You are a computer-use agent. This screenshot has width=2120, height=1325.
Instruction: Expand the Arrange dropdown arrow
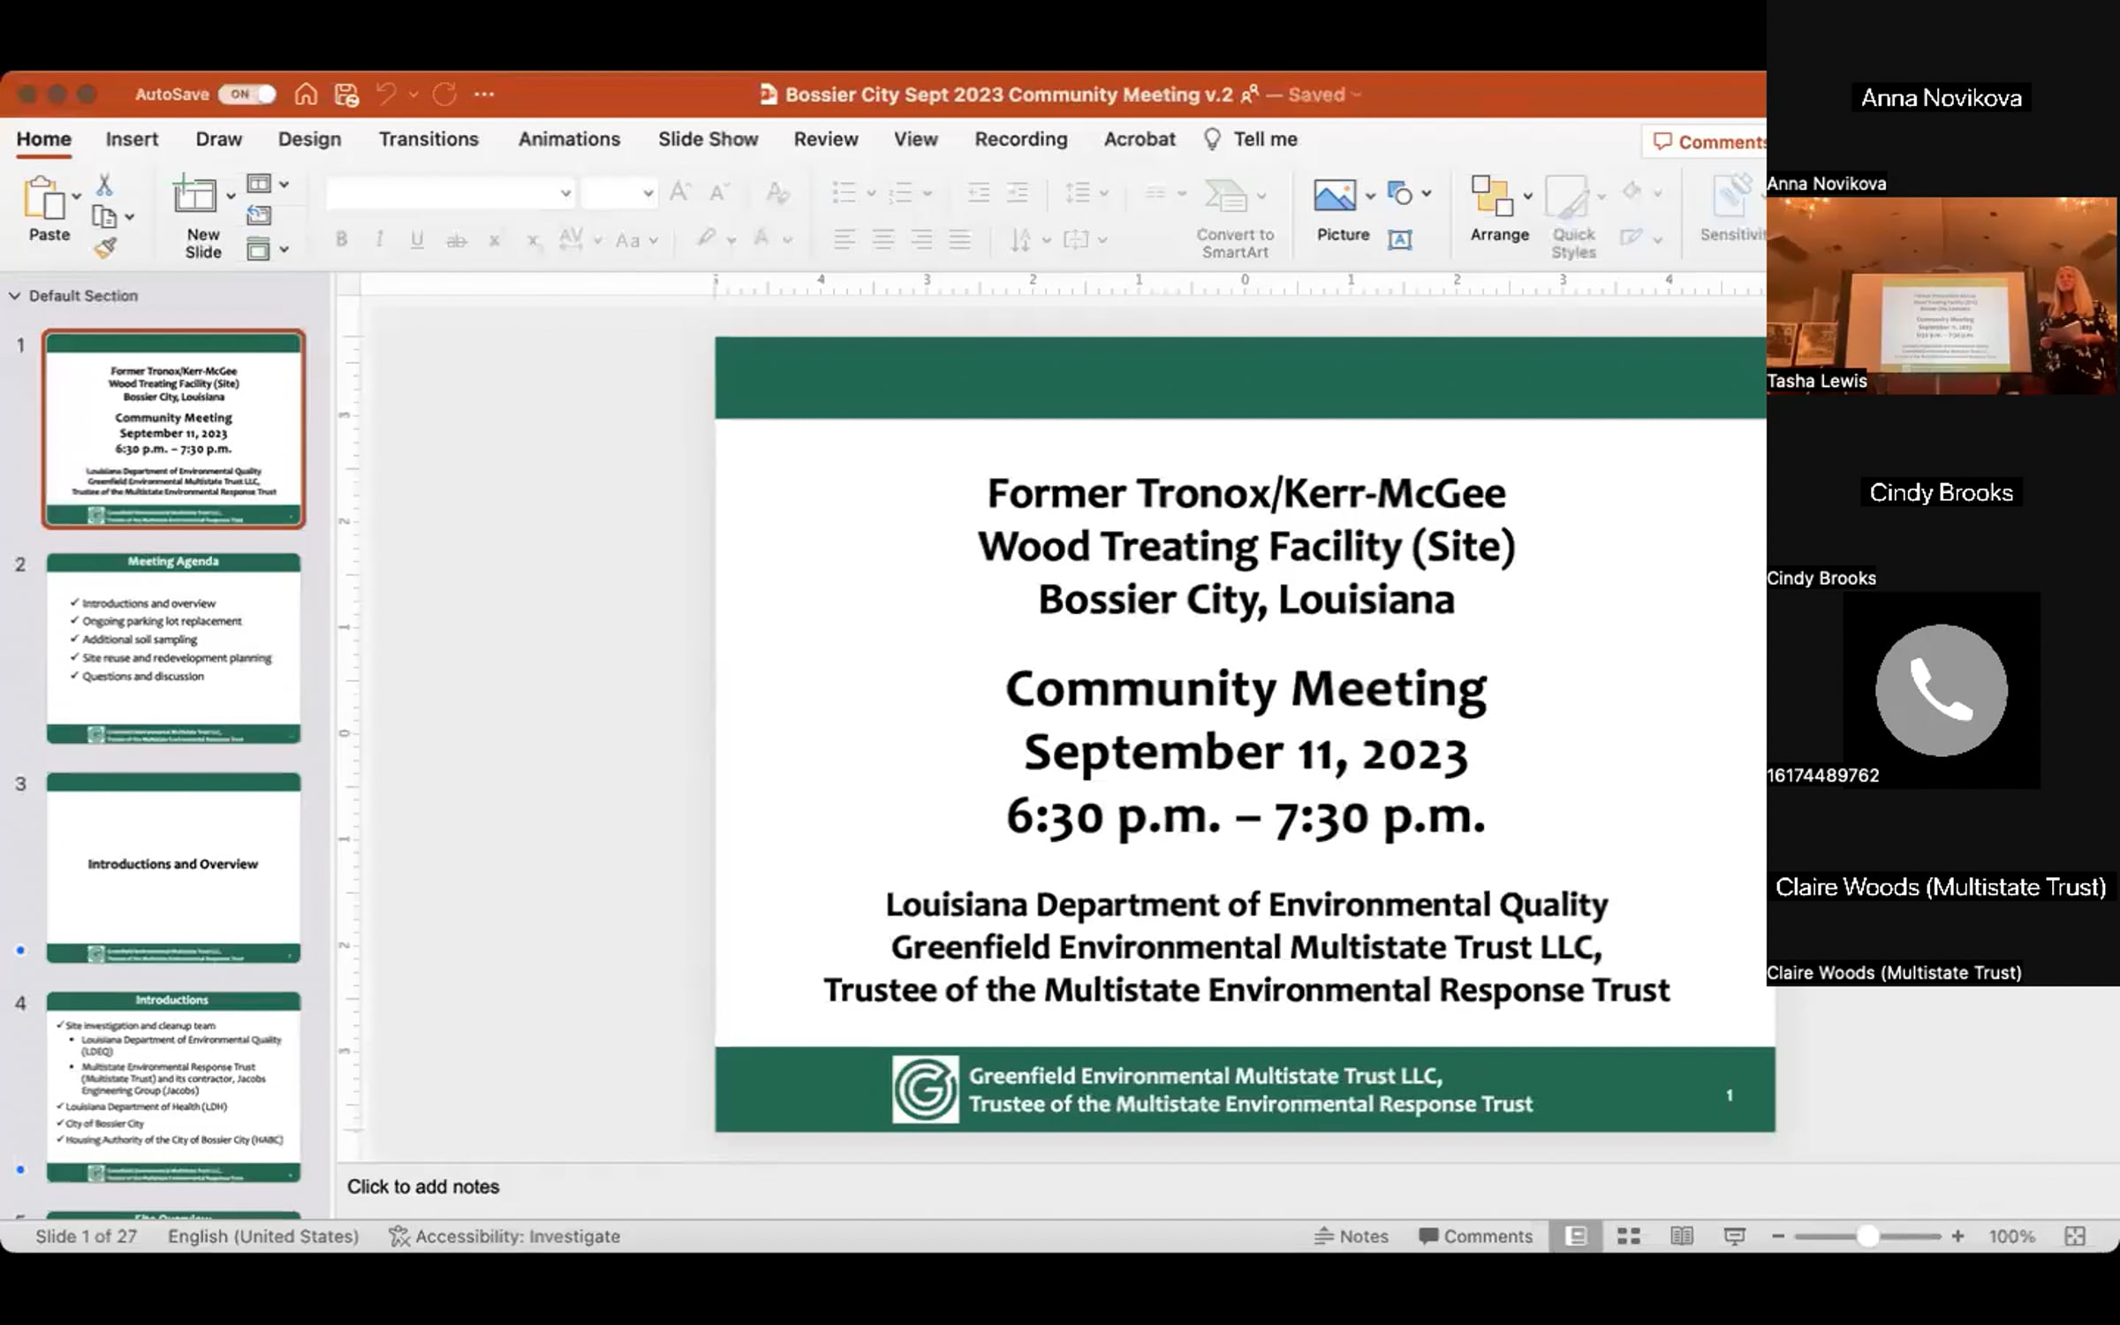coord(1527,195)
